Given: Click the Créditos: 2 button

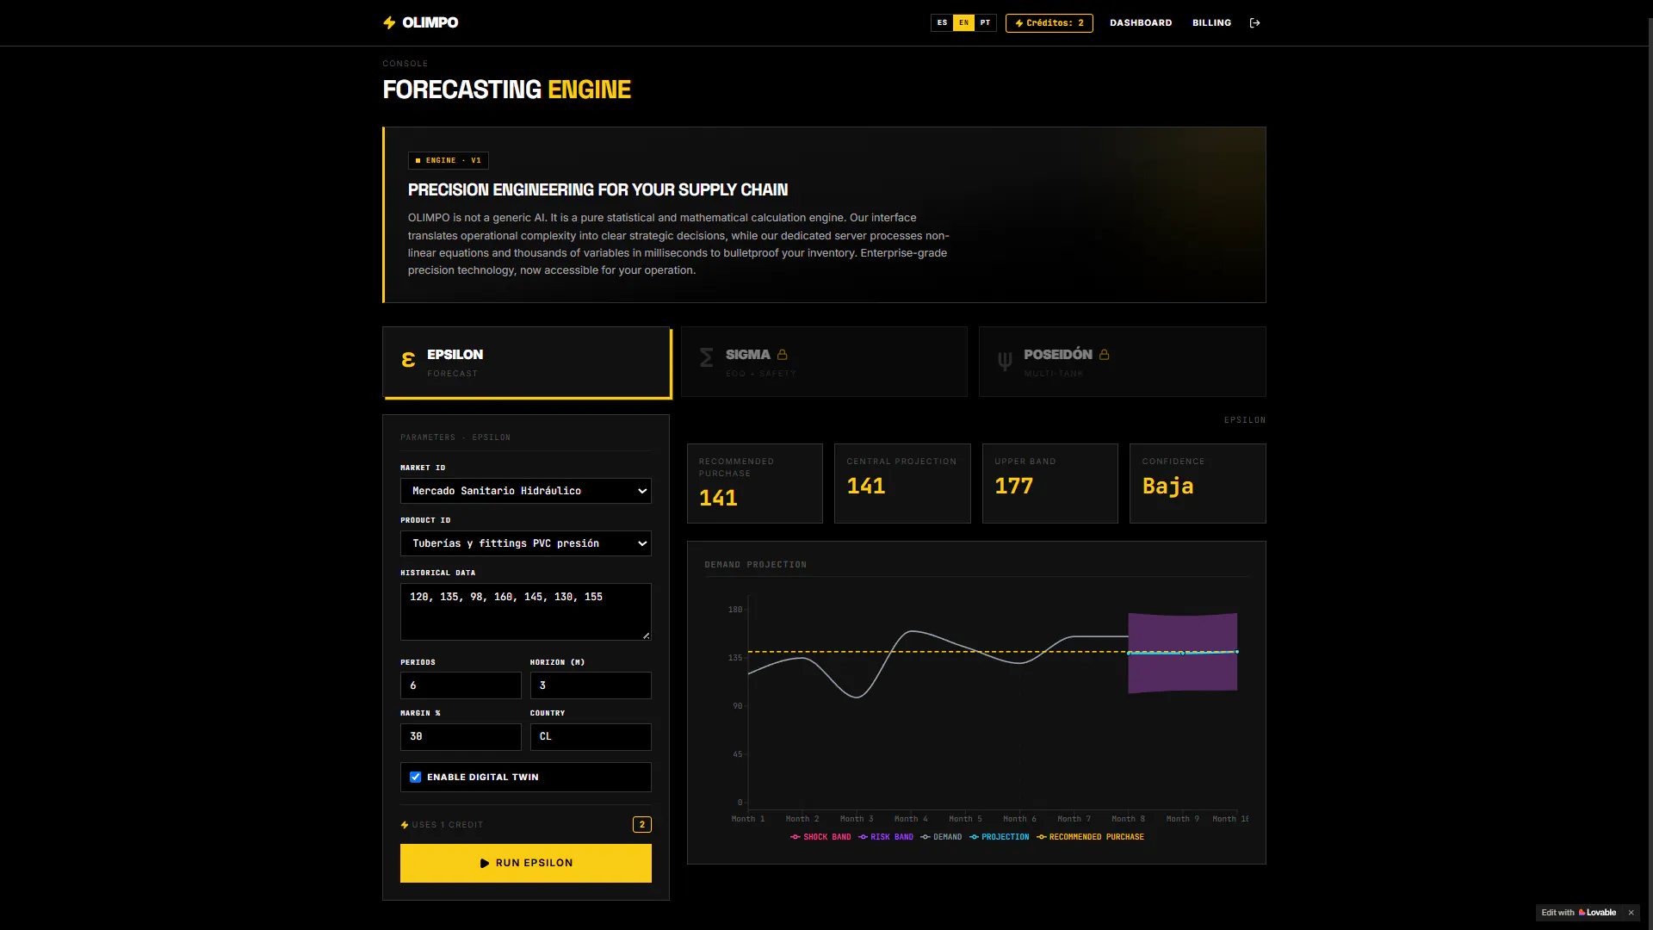Looking at the screenshot, I should 1049,23.
